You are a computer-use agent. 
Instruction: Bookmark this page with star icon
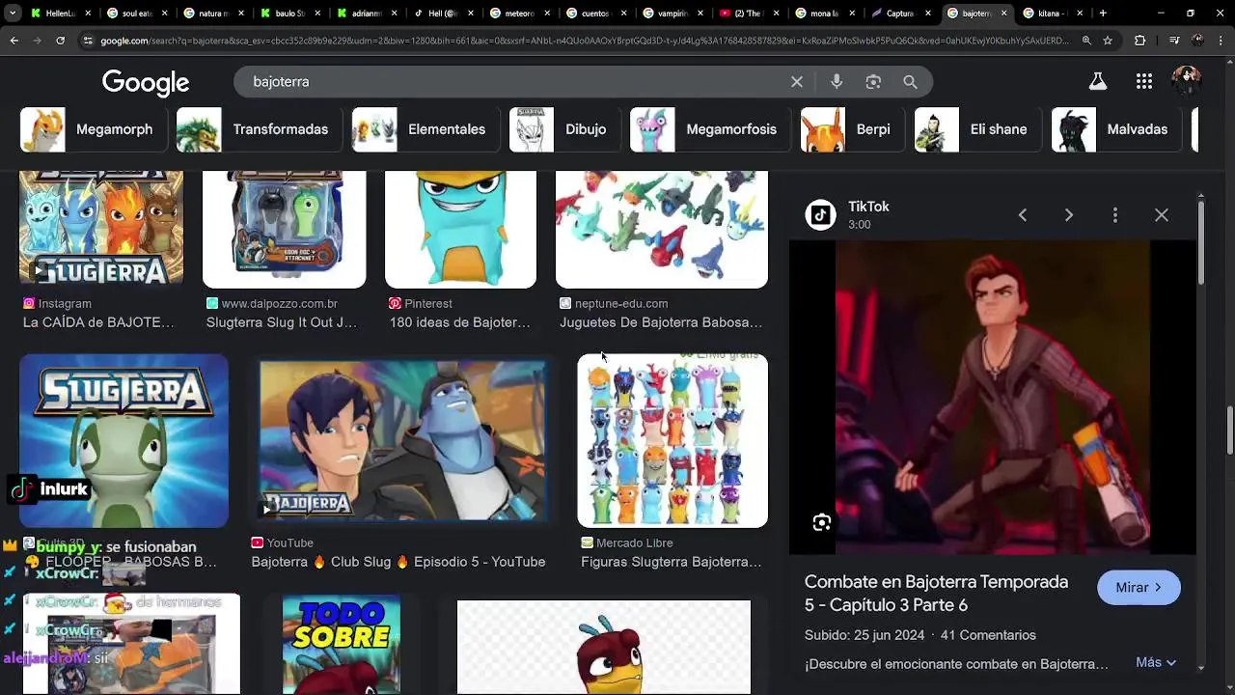click(x=1108, y=41)
